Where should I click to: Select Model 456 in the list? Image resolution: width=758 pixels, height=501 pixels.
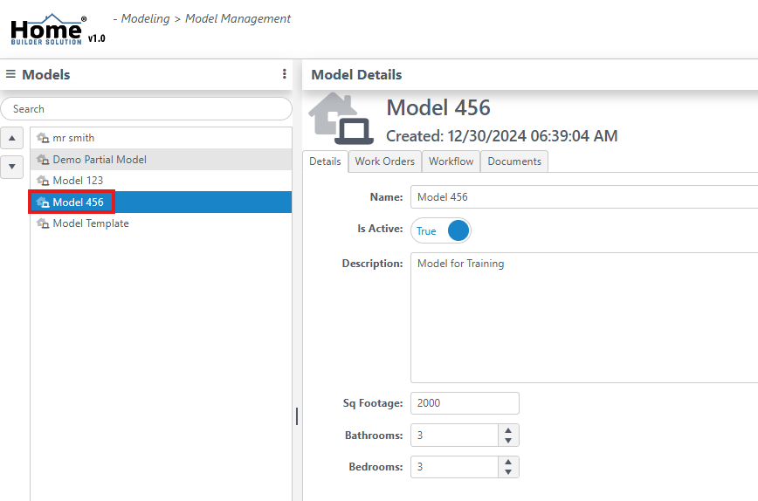coord(161,202)
